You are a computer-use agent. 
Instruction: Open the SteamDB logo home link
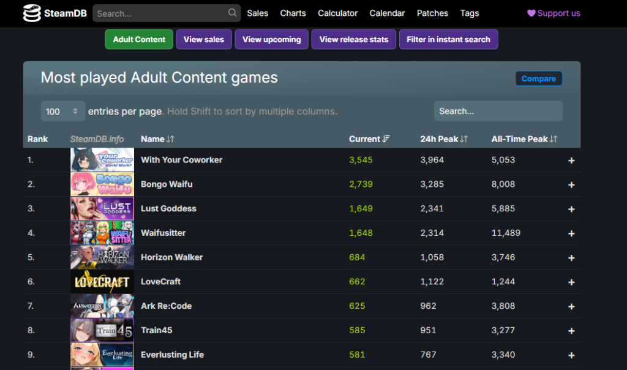pos(54,13)
